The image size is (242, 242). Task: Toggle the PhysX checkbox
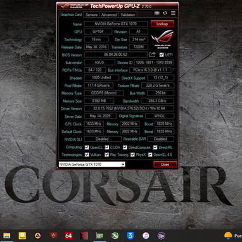tap(132, 155)
